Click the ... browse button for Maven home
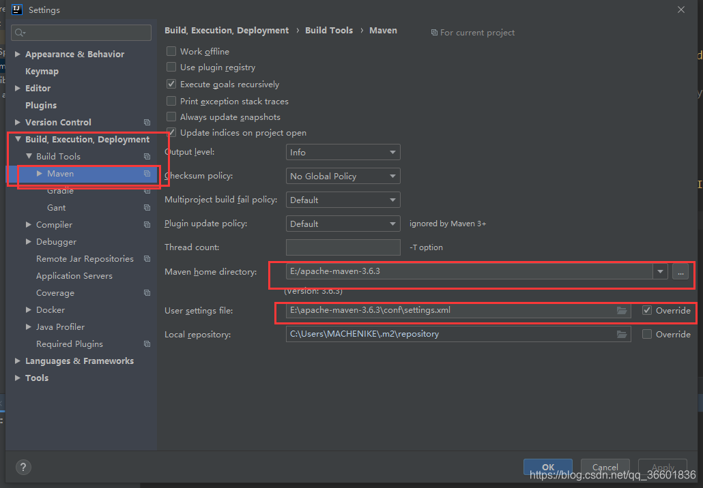 click(x=680, y=271)
